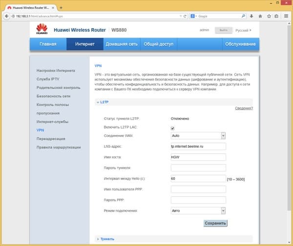Viewport: 293px width, 246px height.
Task: Open the Русский language selector
Action: pos(243,30)
